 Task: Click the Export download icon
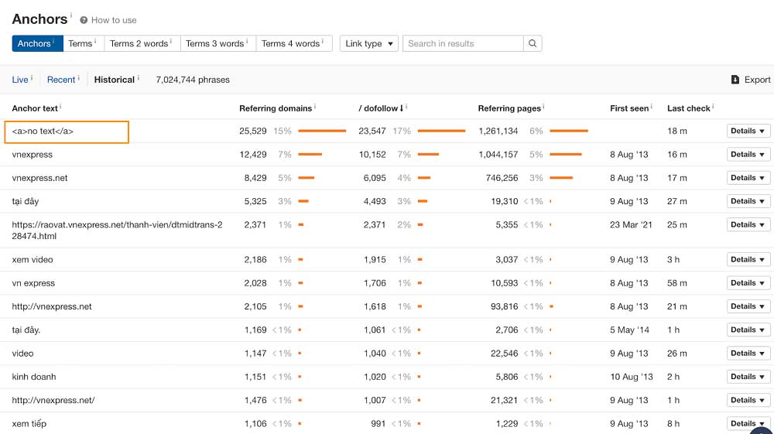[x=735, y=80]
